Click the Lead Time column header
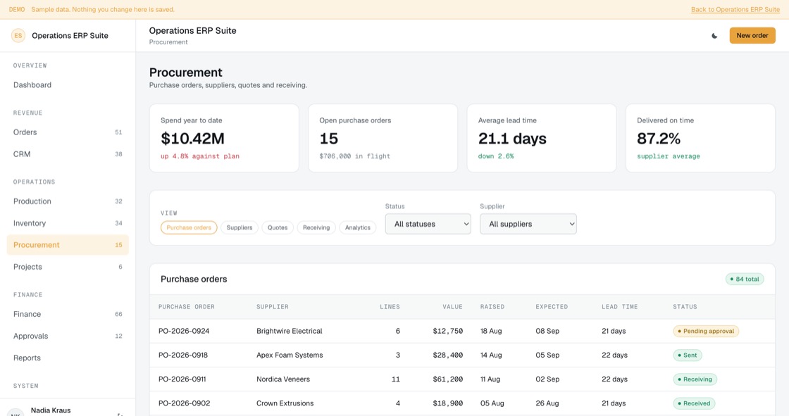 pos(619,307)
